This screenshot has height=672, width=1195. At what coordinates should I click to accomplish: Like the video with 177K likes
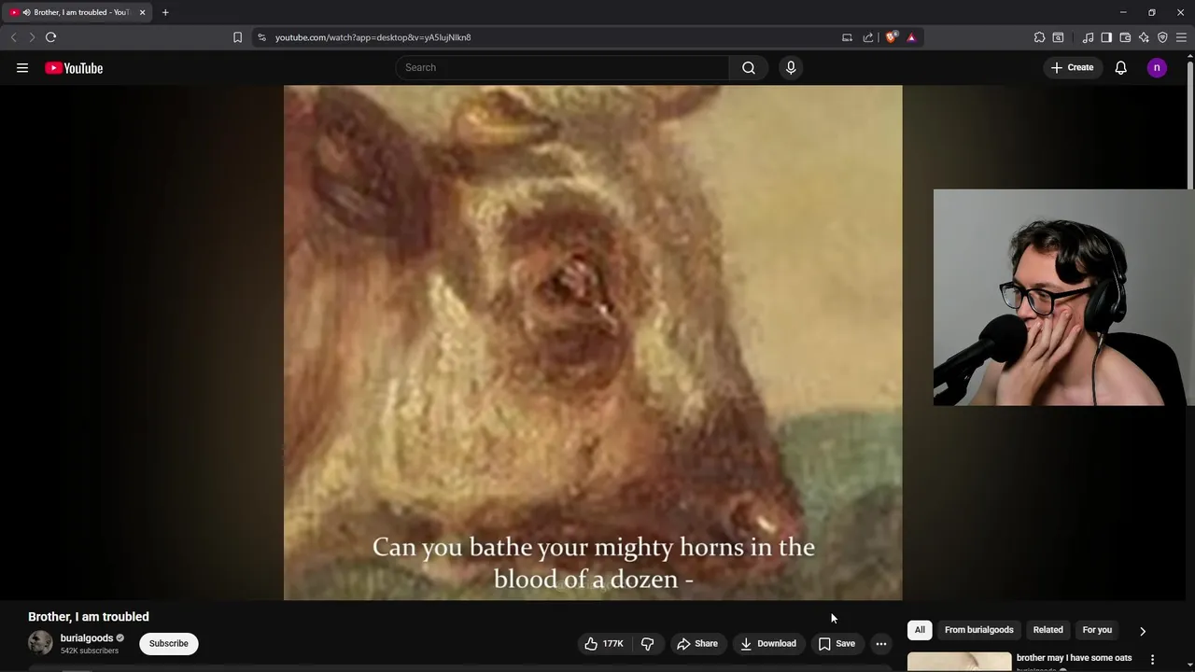(x=604, y=643)
